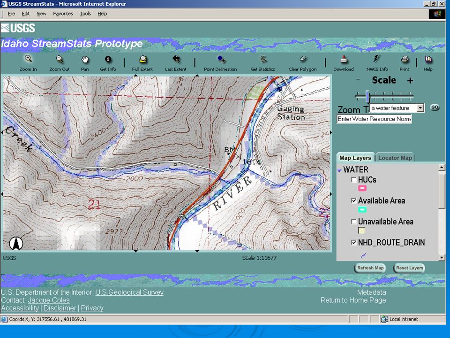Viewport: 450px width, 338px height.
Task: Open the Disclaimer link
Action: [60, 308]
